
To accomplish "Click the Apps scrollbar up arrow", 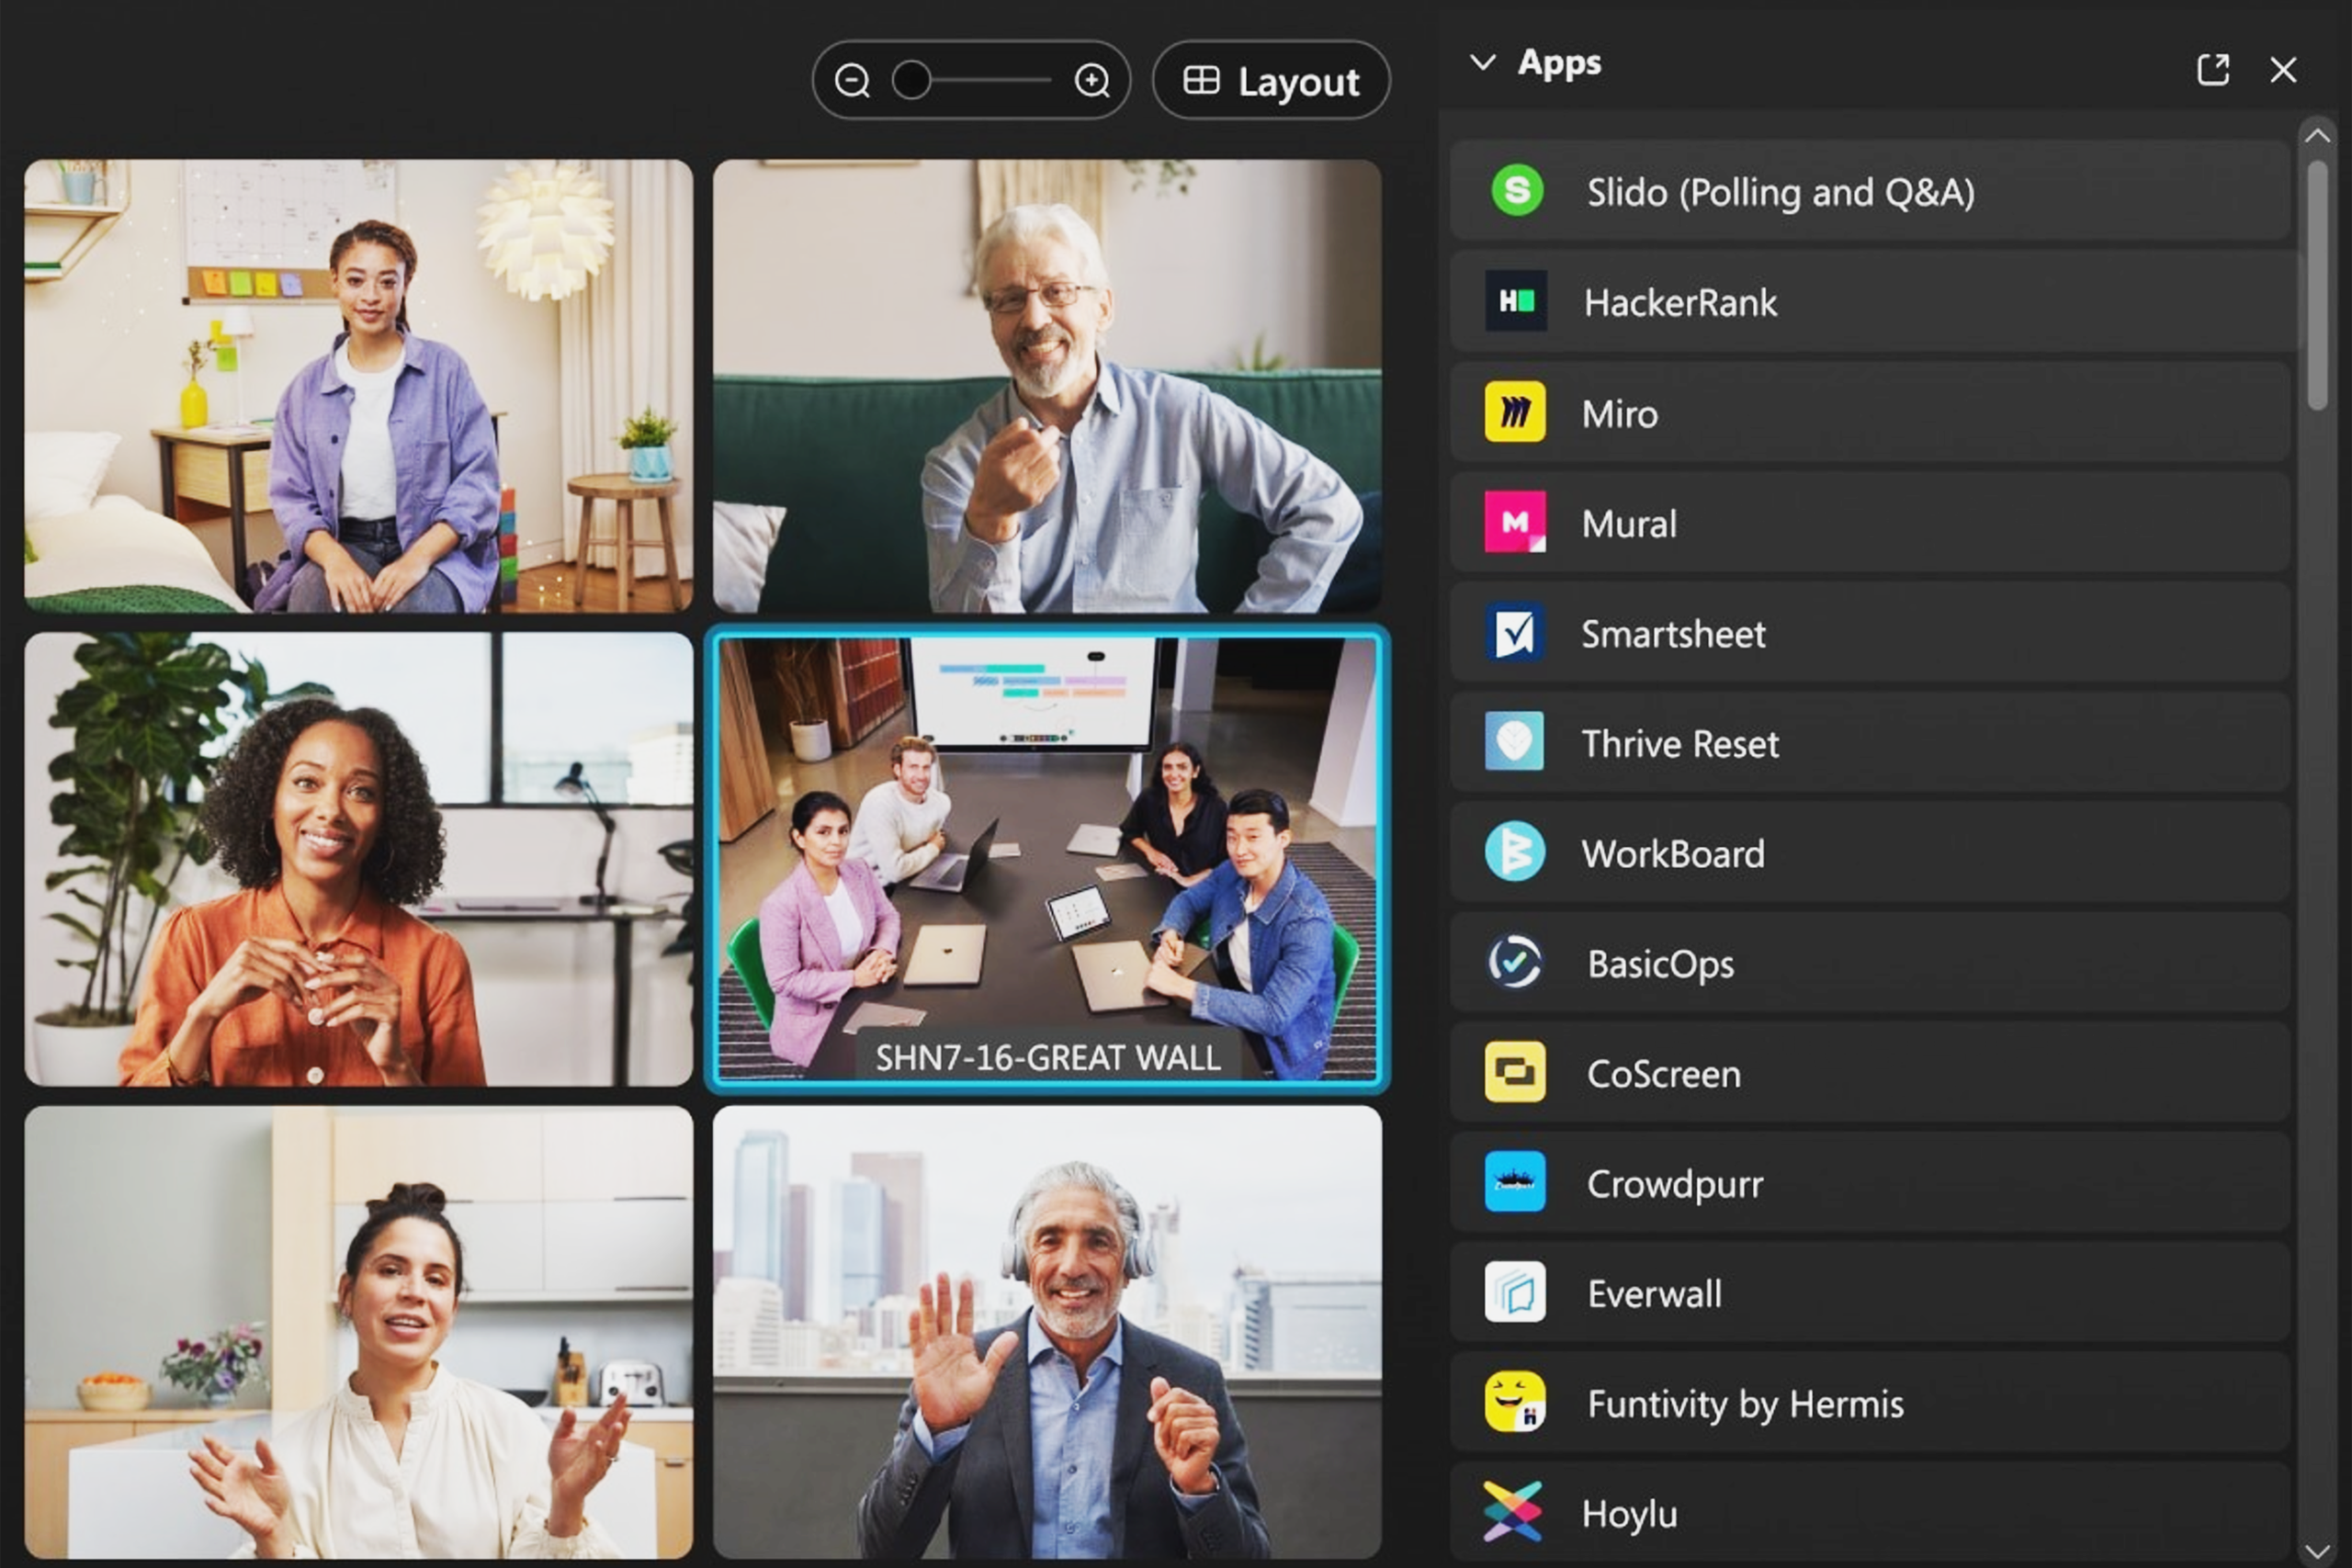I will click(x=2317, y=136).
